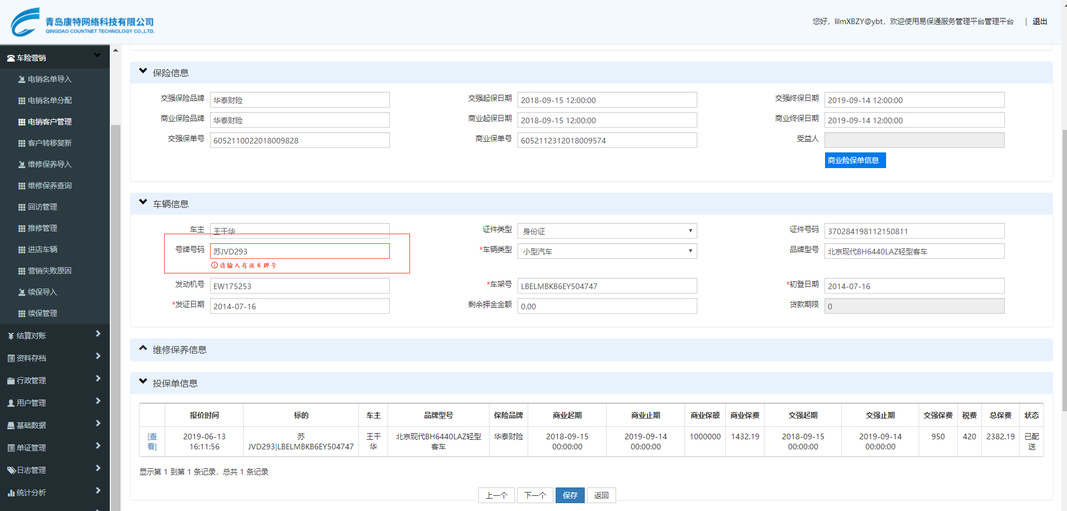The height and width of the screenshot is (511, 1067).
Task: Expand the 资料存档 menu arrow
Action: [x=98, y=356]
